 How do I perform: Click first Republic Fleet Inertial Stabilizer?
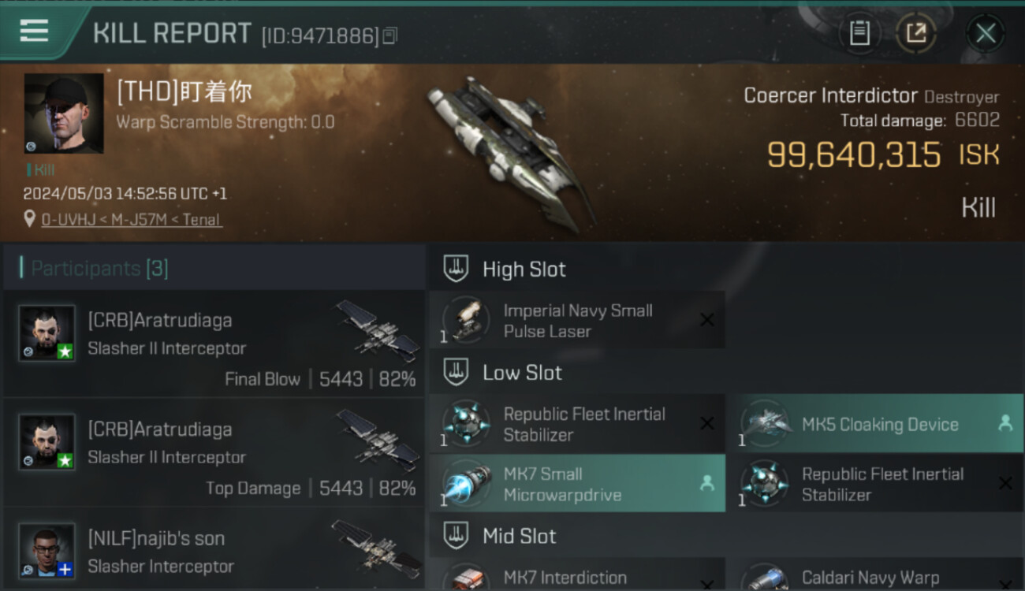click(577, 424)
